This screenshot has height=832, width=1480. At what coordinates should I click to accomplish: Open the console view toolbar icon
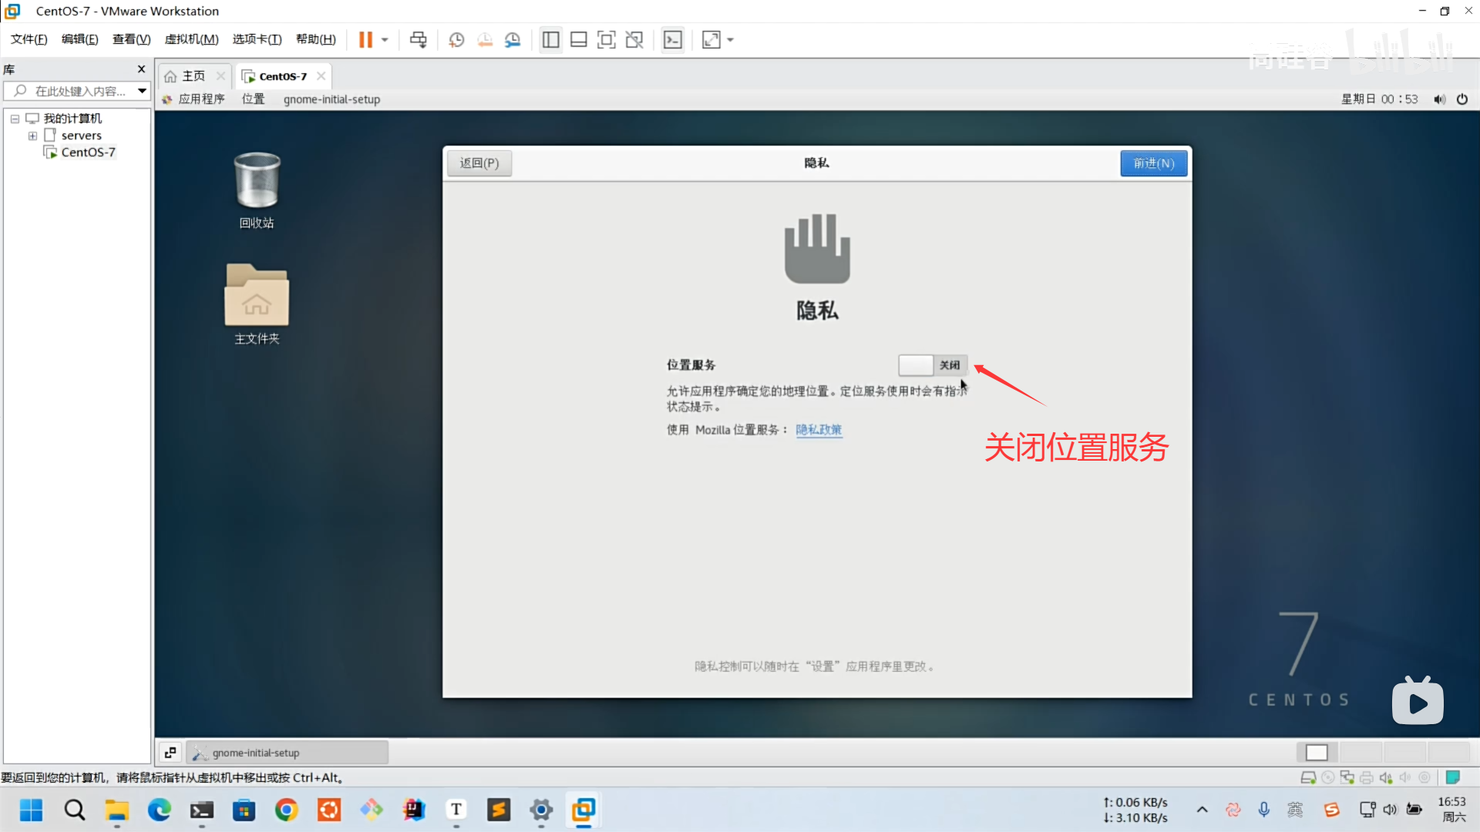673,39
